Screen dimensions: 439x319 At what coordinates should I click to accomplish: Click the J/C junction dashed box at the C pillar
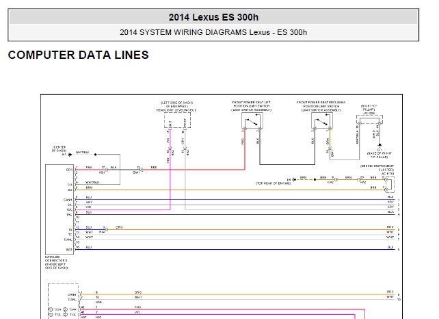(x=369, y=120)
